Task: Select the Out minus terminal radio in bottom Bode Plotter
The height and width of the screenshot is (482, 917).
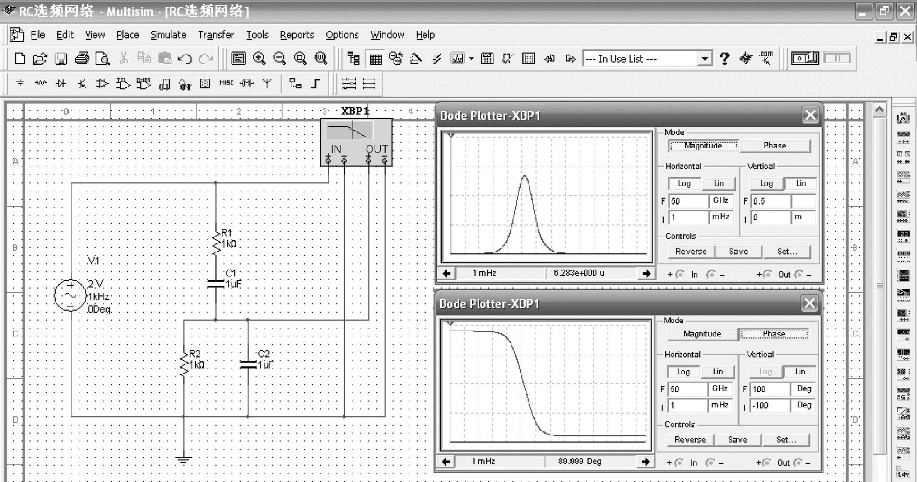Action: coord(798,463)
